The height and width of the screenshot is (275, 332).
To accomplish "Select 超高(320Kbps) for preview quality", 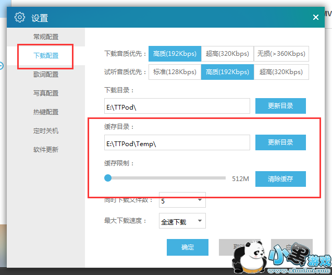I will [281, 72].
